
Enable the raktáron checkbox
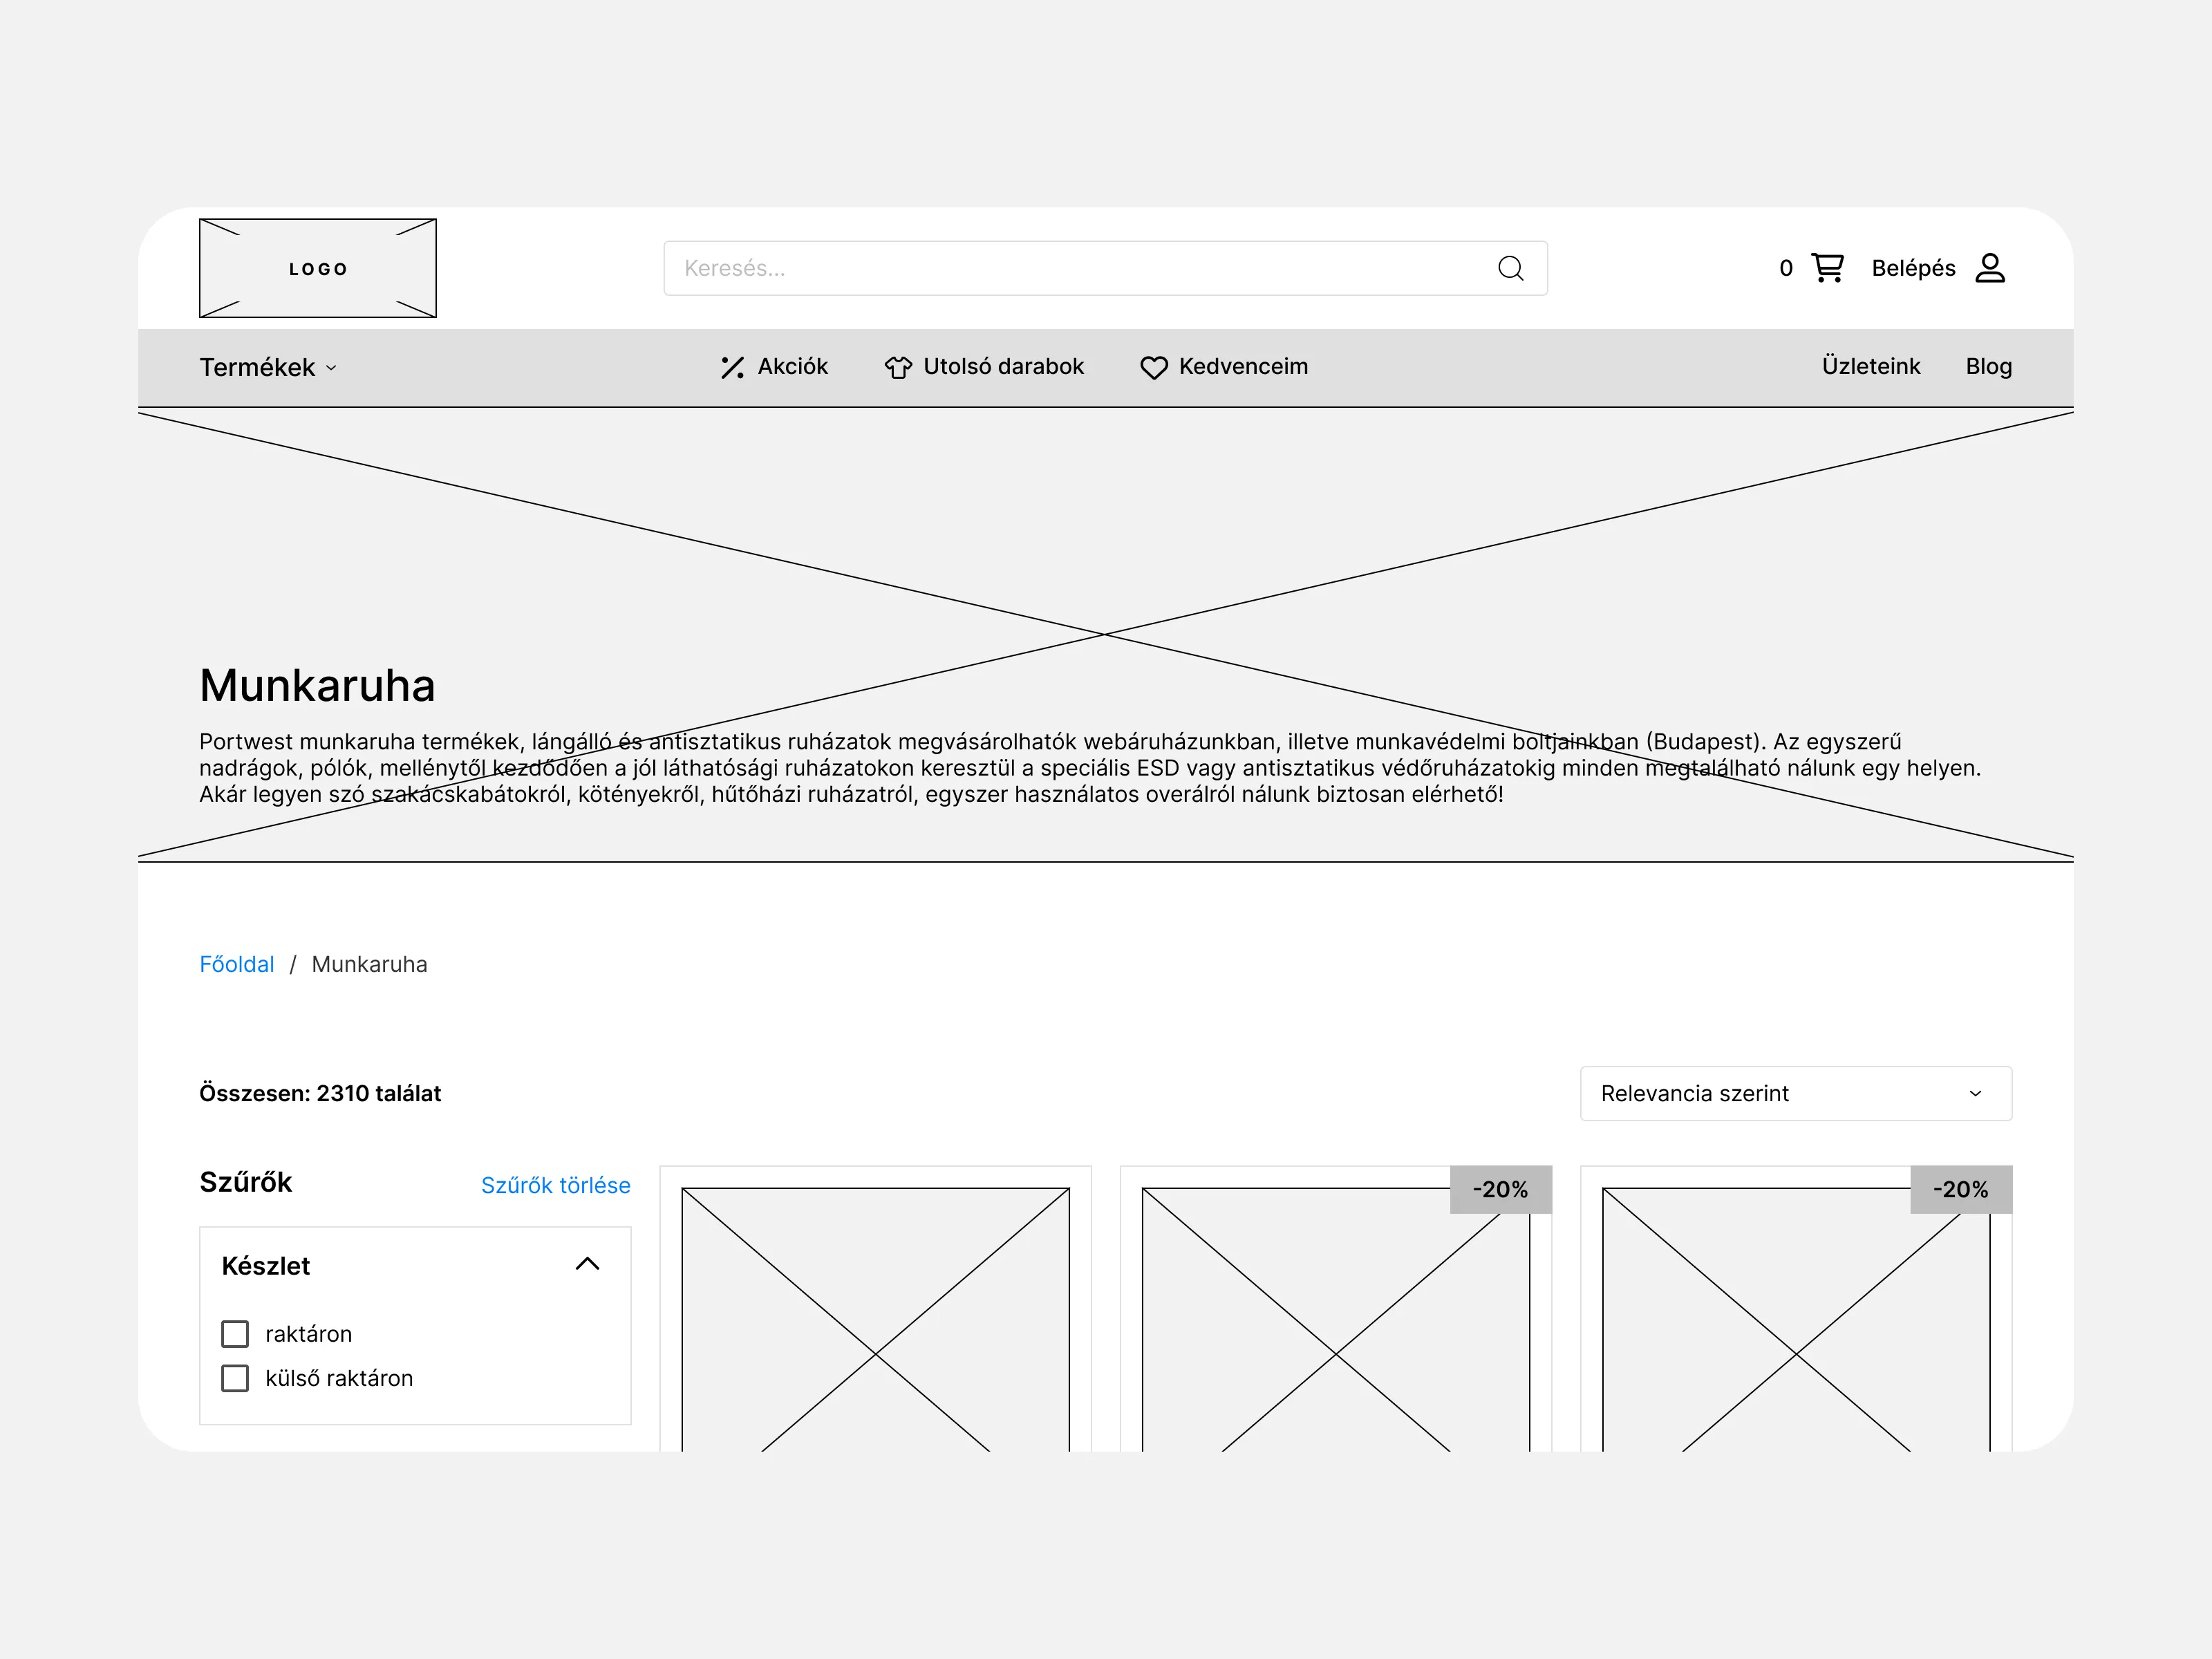(235, 1334)
